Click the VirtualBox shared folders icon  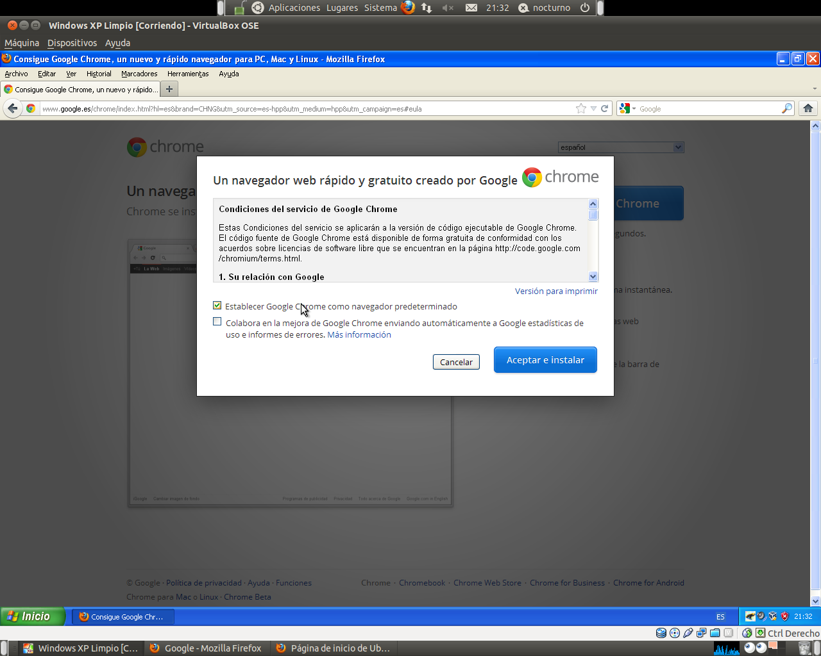715,633
